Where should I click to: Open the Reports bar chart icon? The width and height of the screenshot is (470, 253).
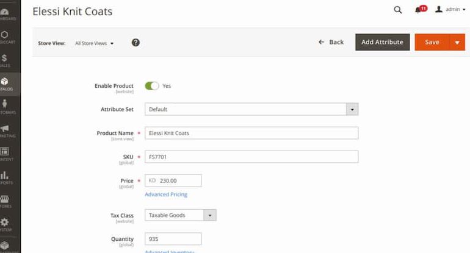click(x=4, y=175)
